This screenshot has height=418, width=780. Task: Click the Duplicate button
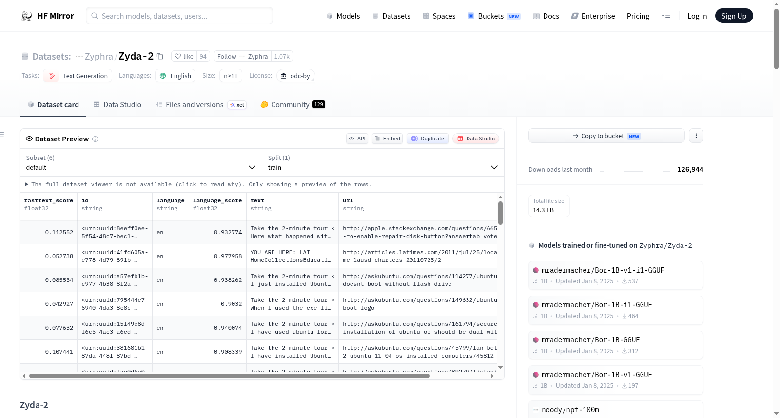click(x=428, y=139)
